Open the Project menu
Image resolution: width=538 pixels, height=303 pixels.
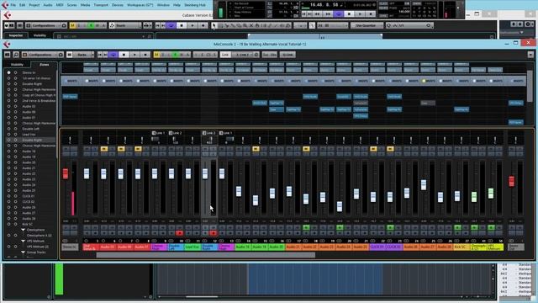(x=34, y=5)
